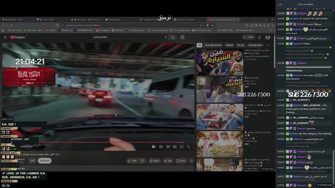Select the 'All' filter chip
This screenshot has width=335, height=188.
[x=199, y=45]
